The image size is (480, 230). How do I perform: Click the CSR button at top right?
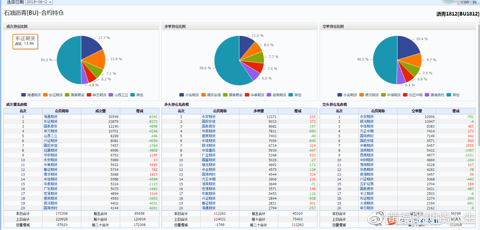(x=465, y=2)
